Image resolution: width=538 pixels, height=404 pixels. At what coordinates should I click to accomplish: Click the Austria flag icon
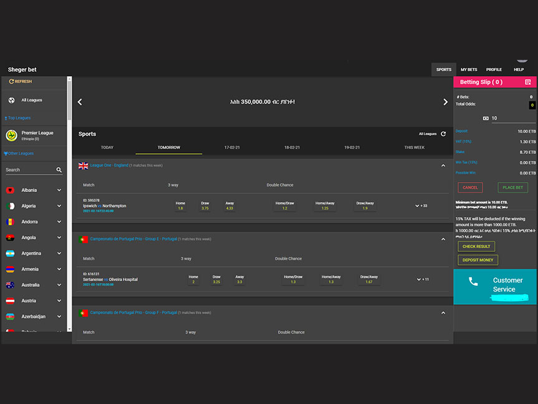pyautogui.click(x=11, y=301)
